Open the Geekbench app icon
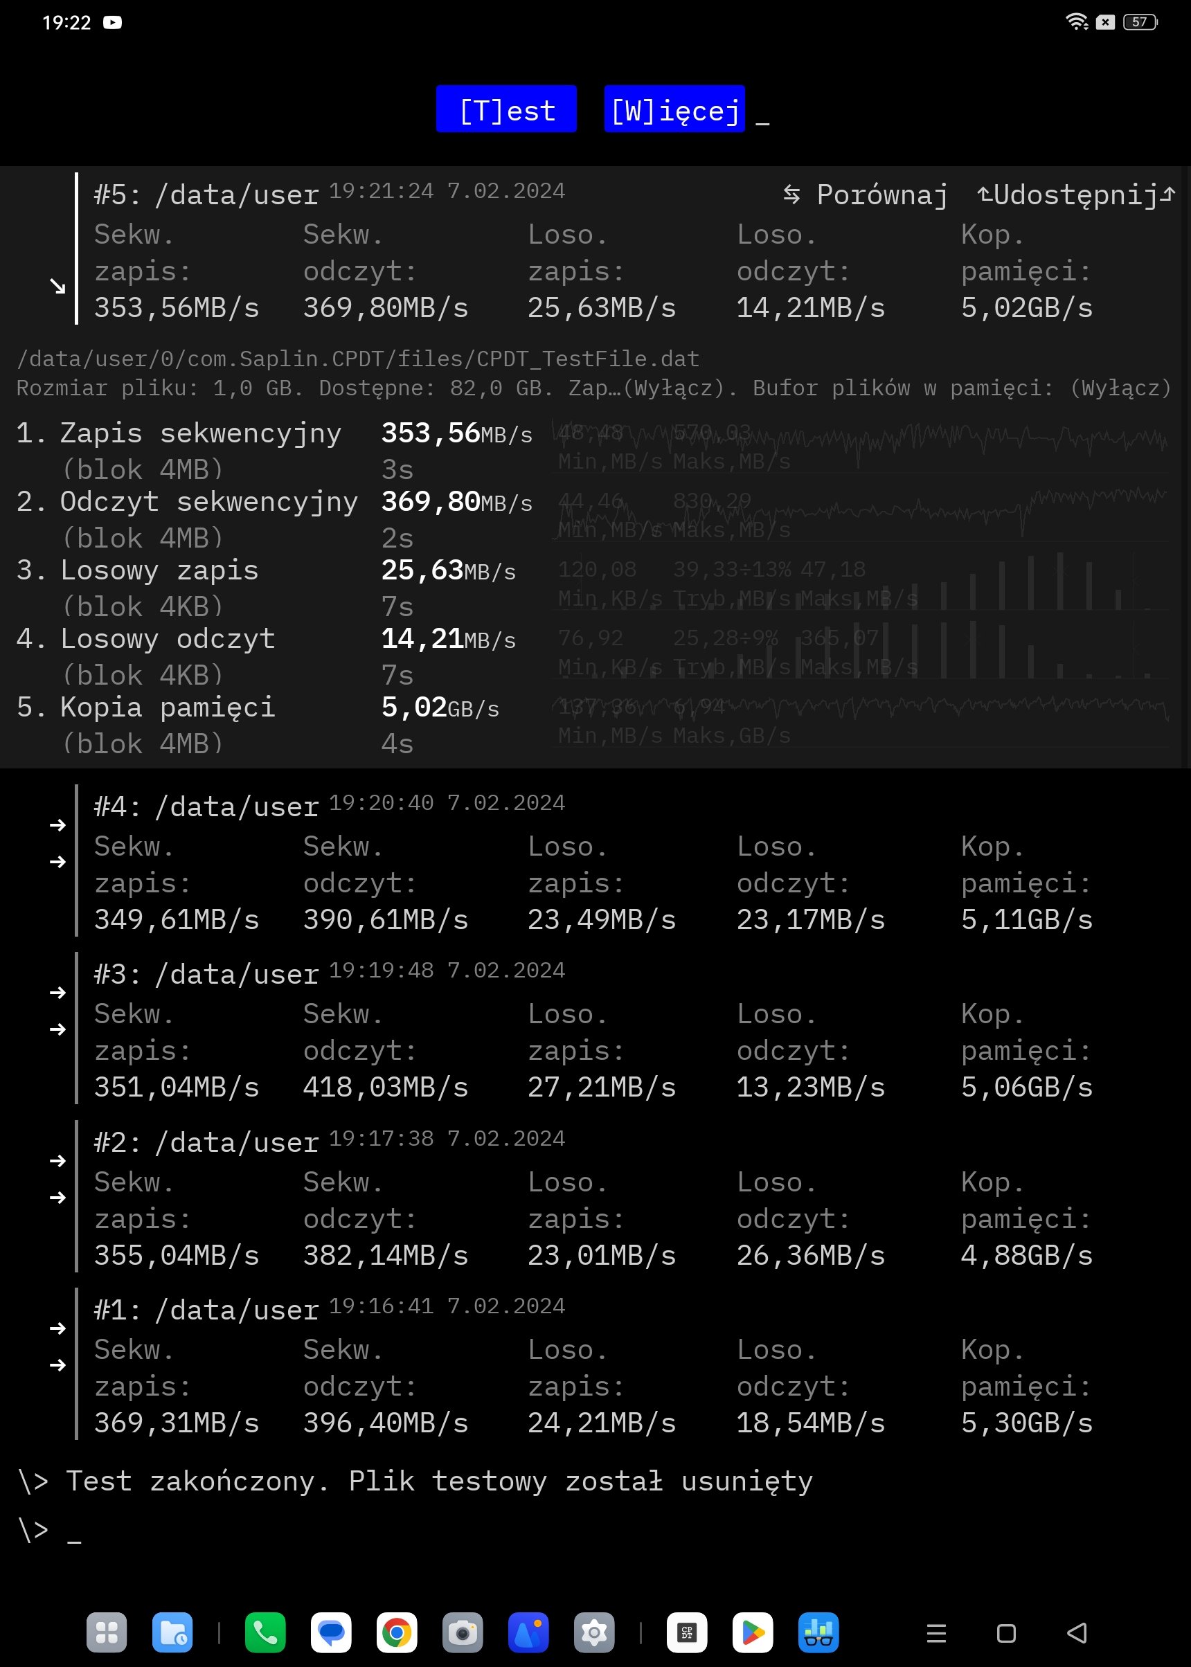The image size is (1191, 1667). click(818, 1632)
